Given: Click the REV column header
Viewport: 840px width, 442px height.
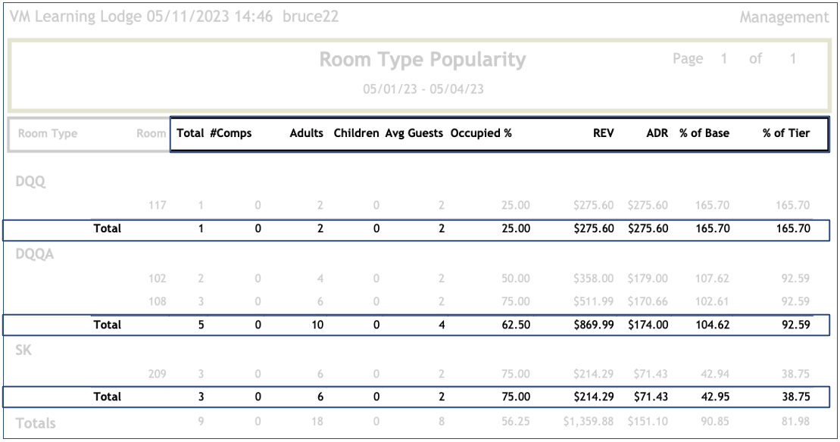Looking at the screenshot, I should (603, 133).
